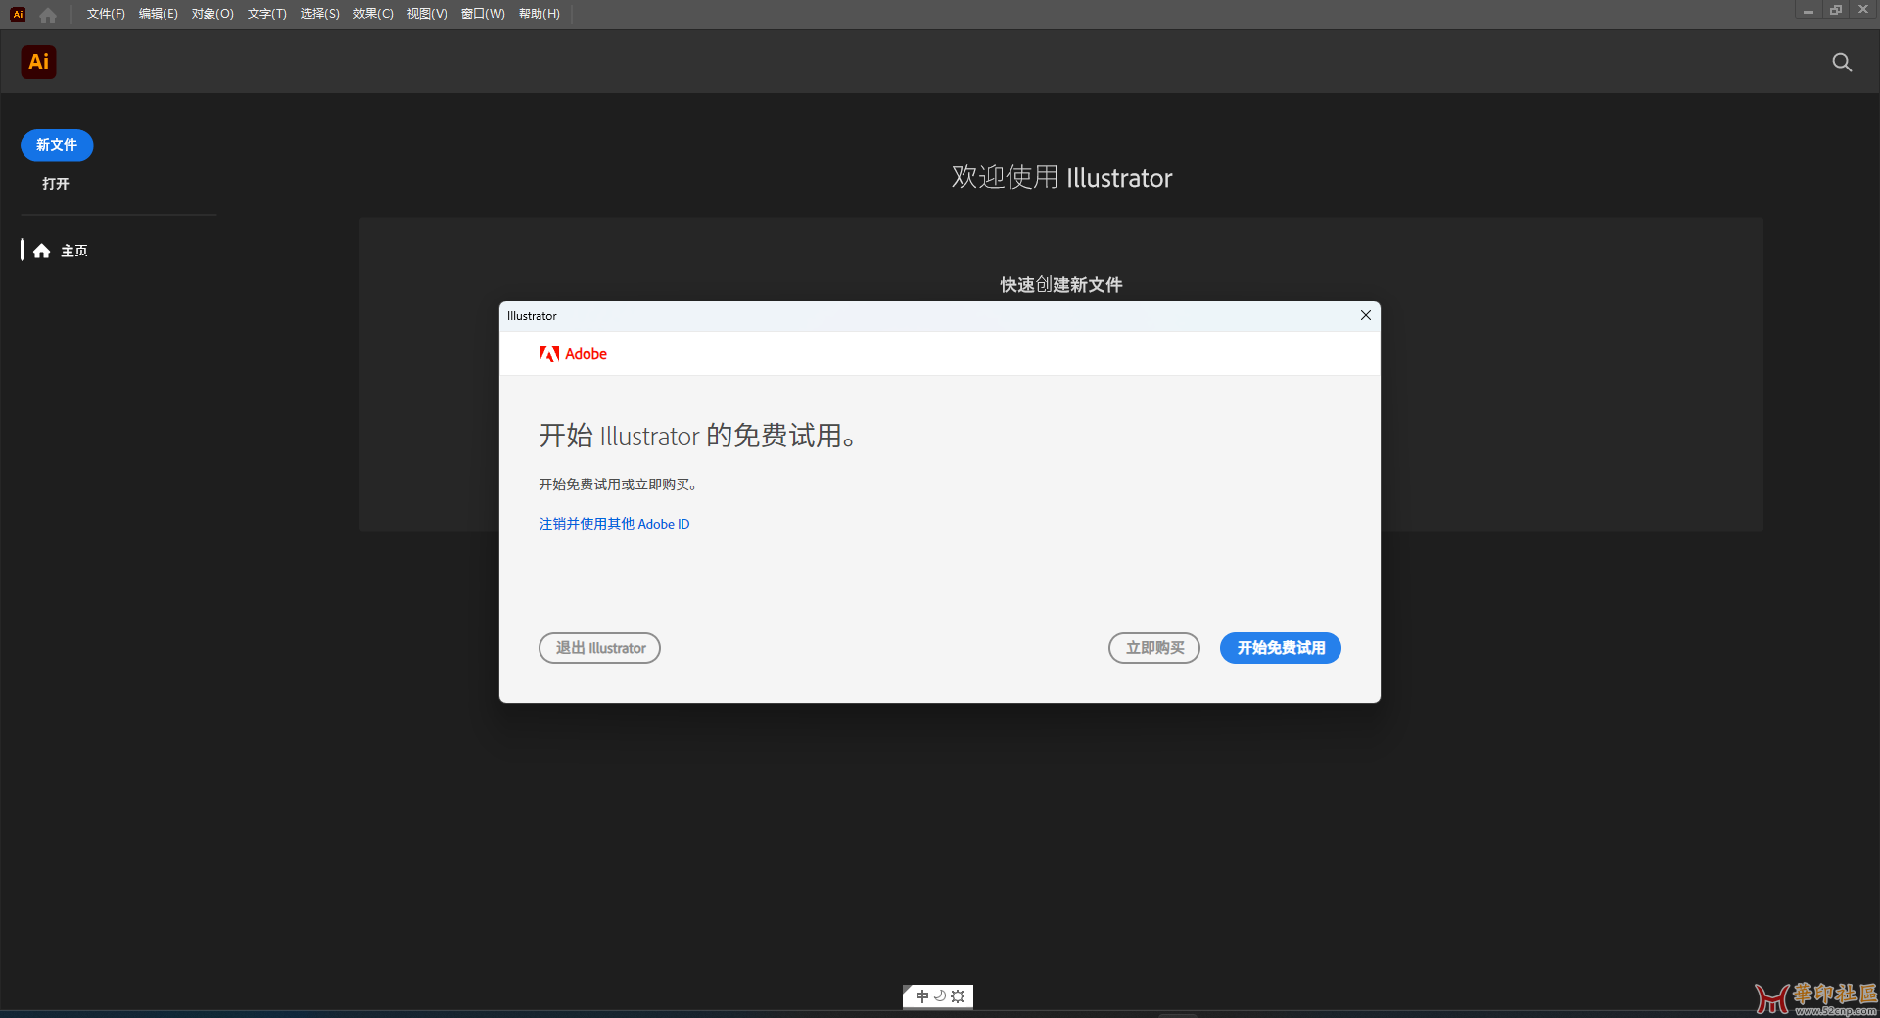Open the 编辑(E) menu
Screen dimensions: 1880x1018
pyautogui.click(x=159, y=14)
